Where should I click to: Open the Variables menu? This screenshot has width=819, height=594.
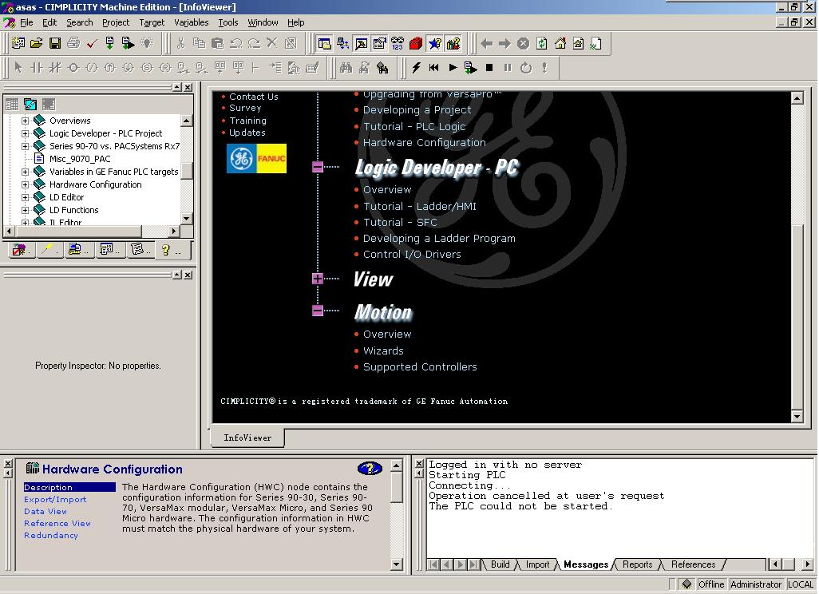(191, 22)
